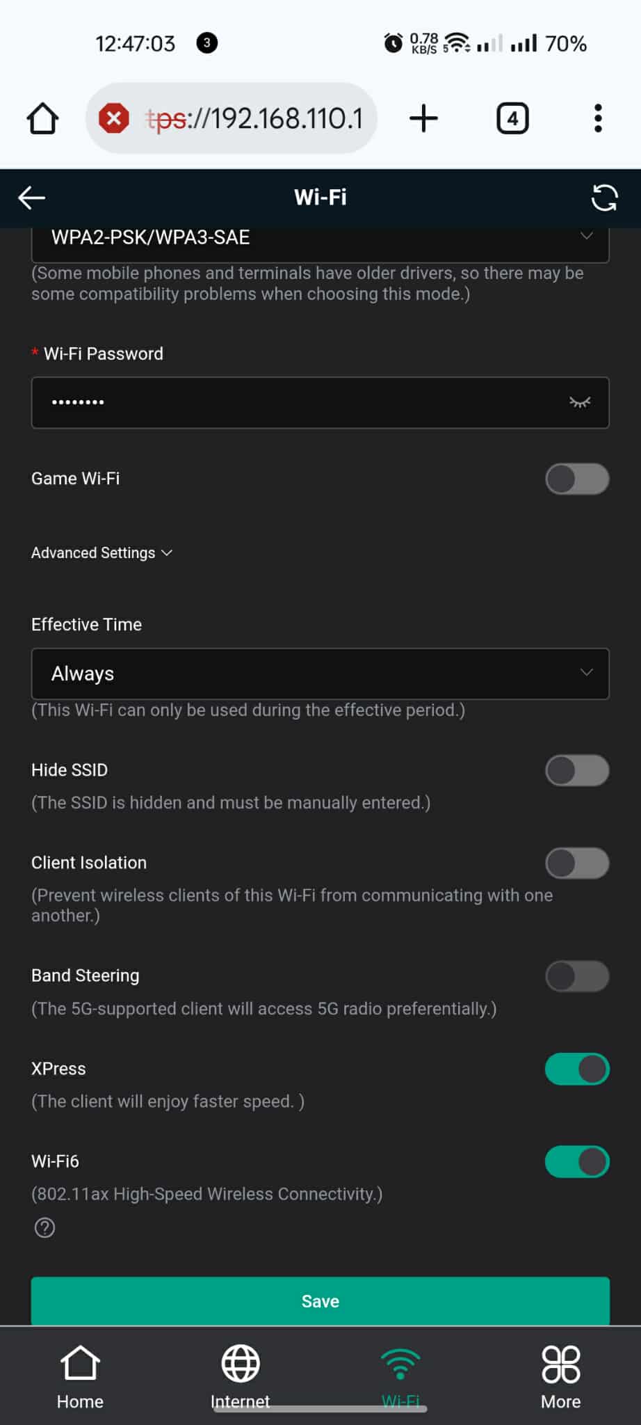The width and height of the screenshot is (641, 1425).
Task: Open the Wi-Fi6 help question mark
Action: [x=44, y=1228]
